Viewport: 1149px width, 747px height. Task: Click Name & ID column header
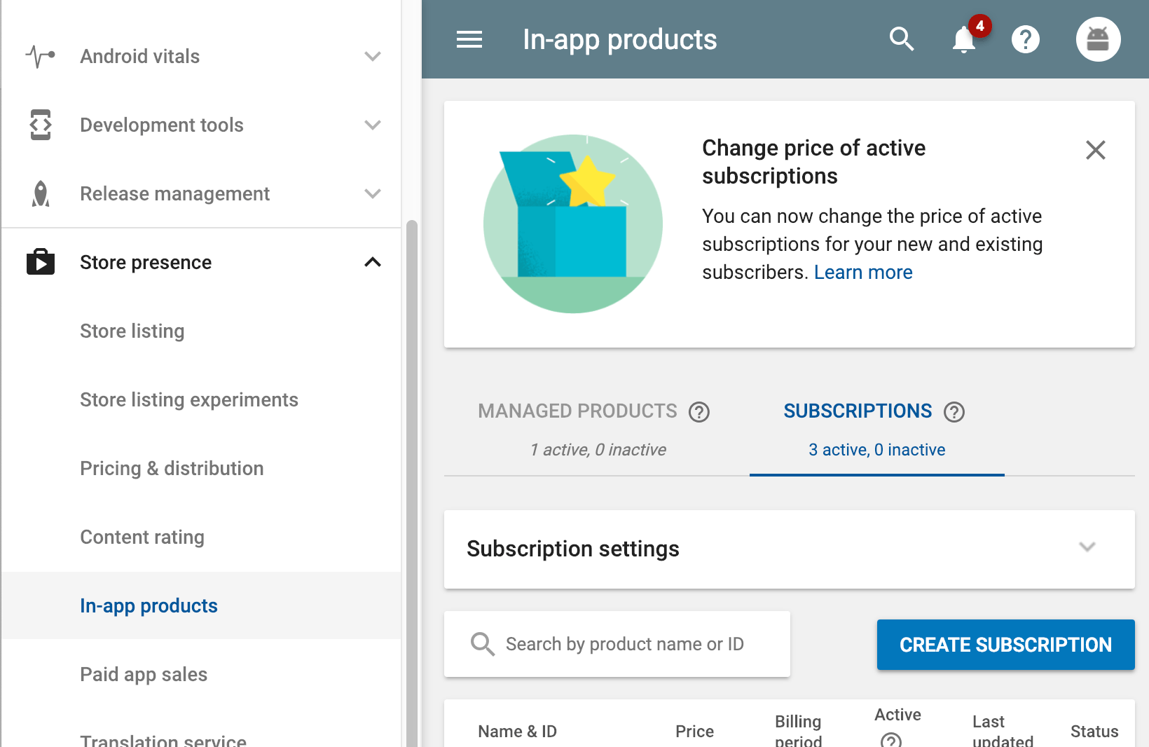[x=518, y=732]
